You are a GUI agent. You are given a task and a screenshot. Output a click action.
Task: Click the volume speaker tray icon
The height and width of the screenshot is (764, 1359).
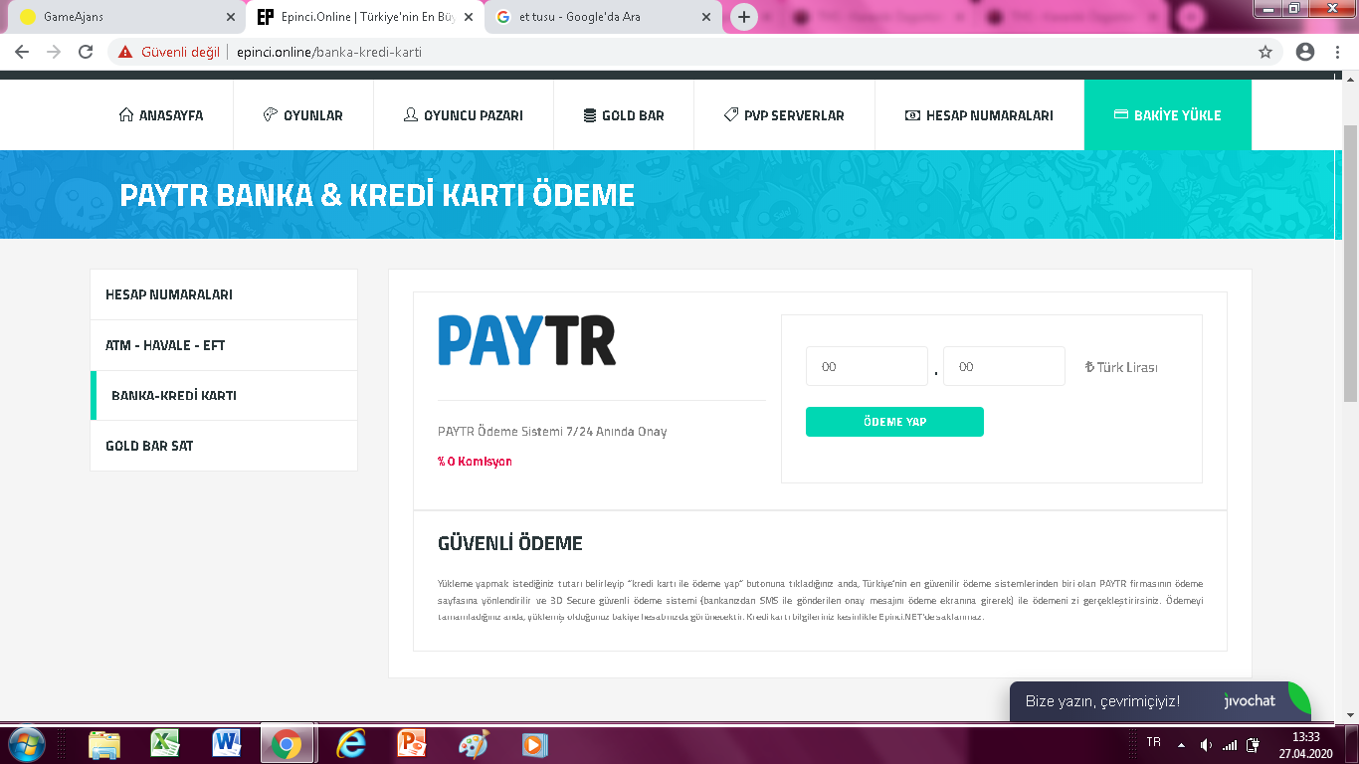(x=1206, y=744)
